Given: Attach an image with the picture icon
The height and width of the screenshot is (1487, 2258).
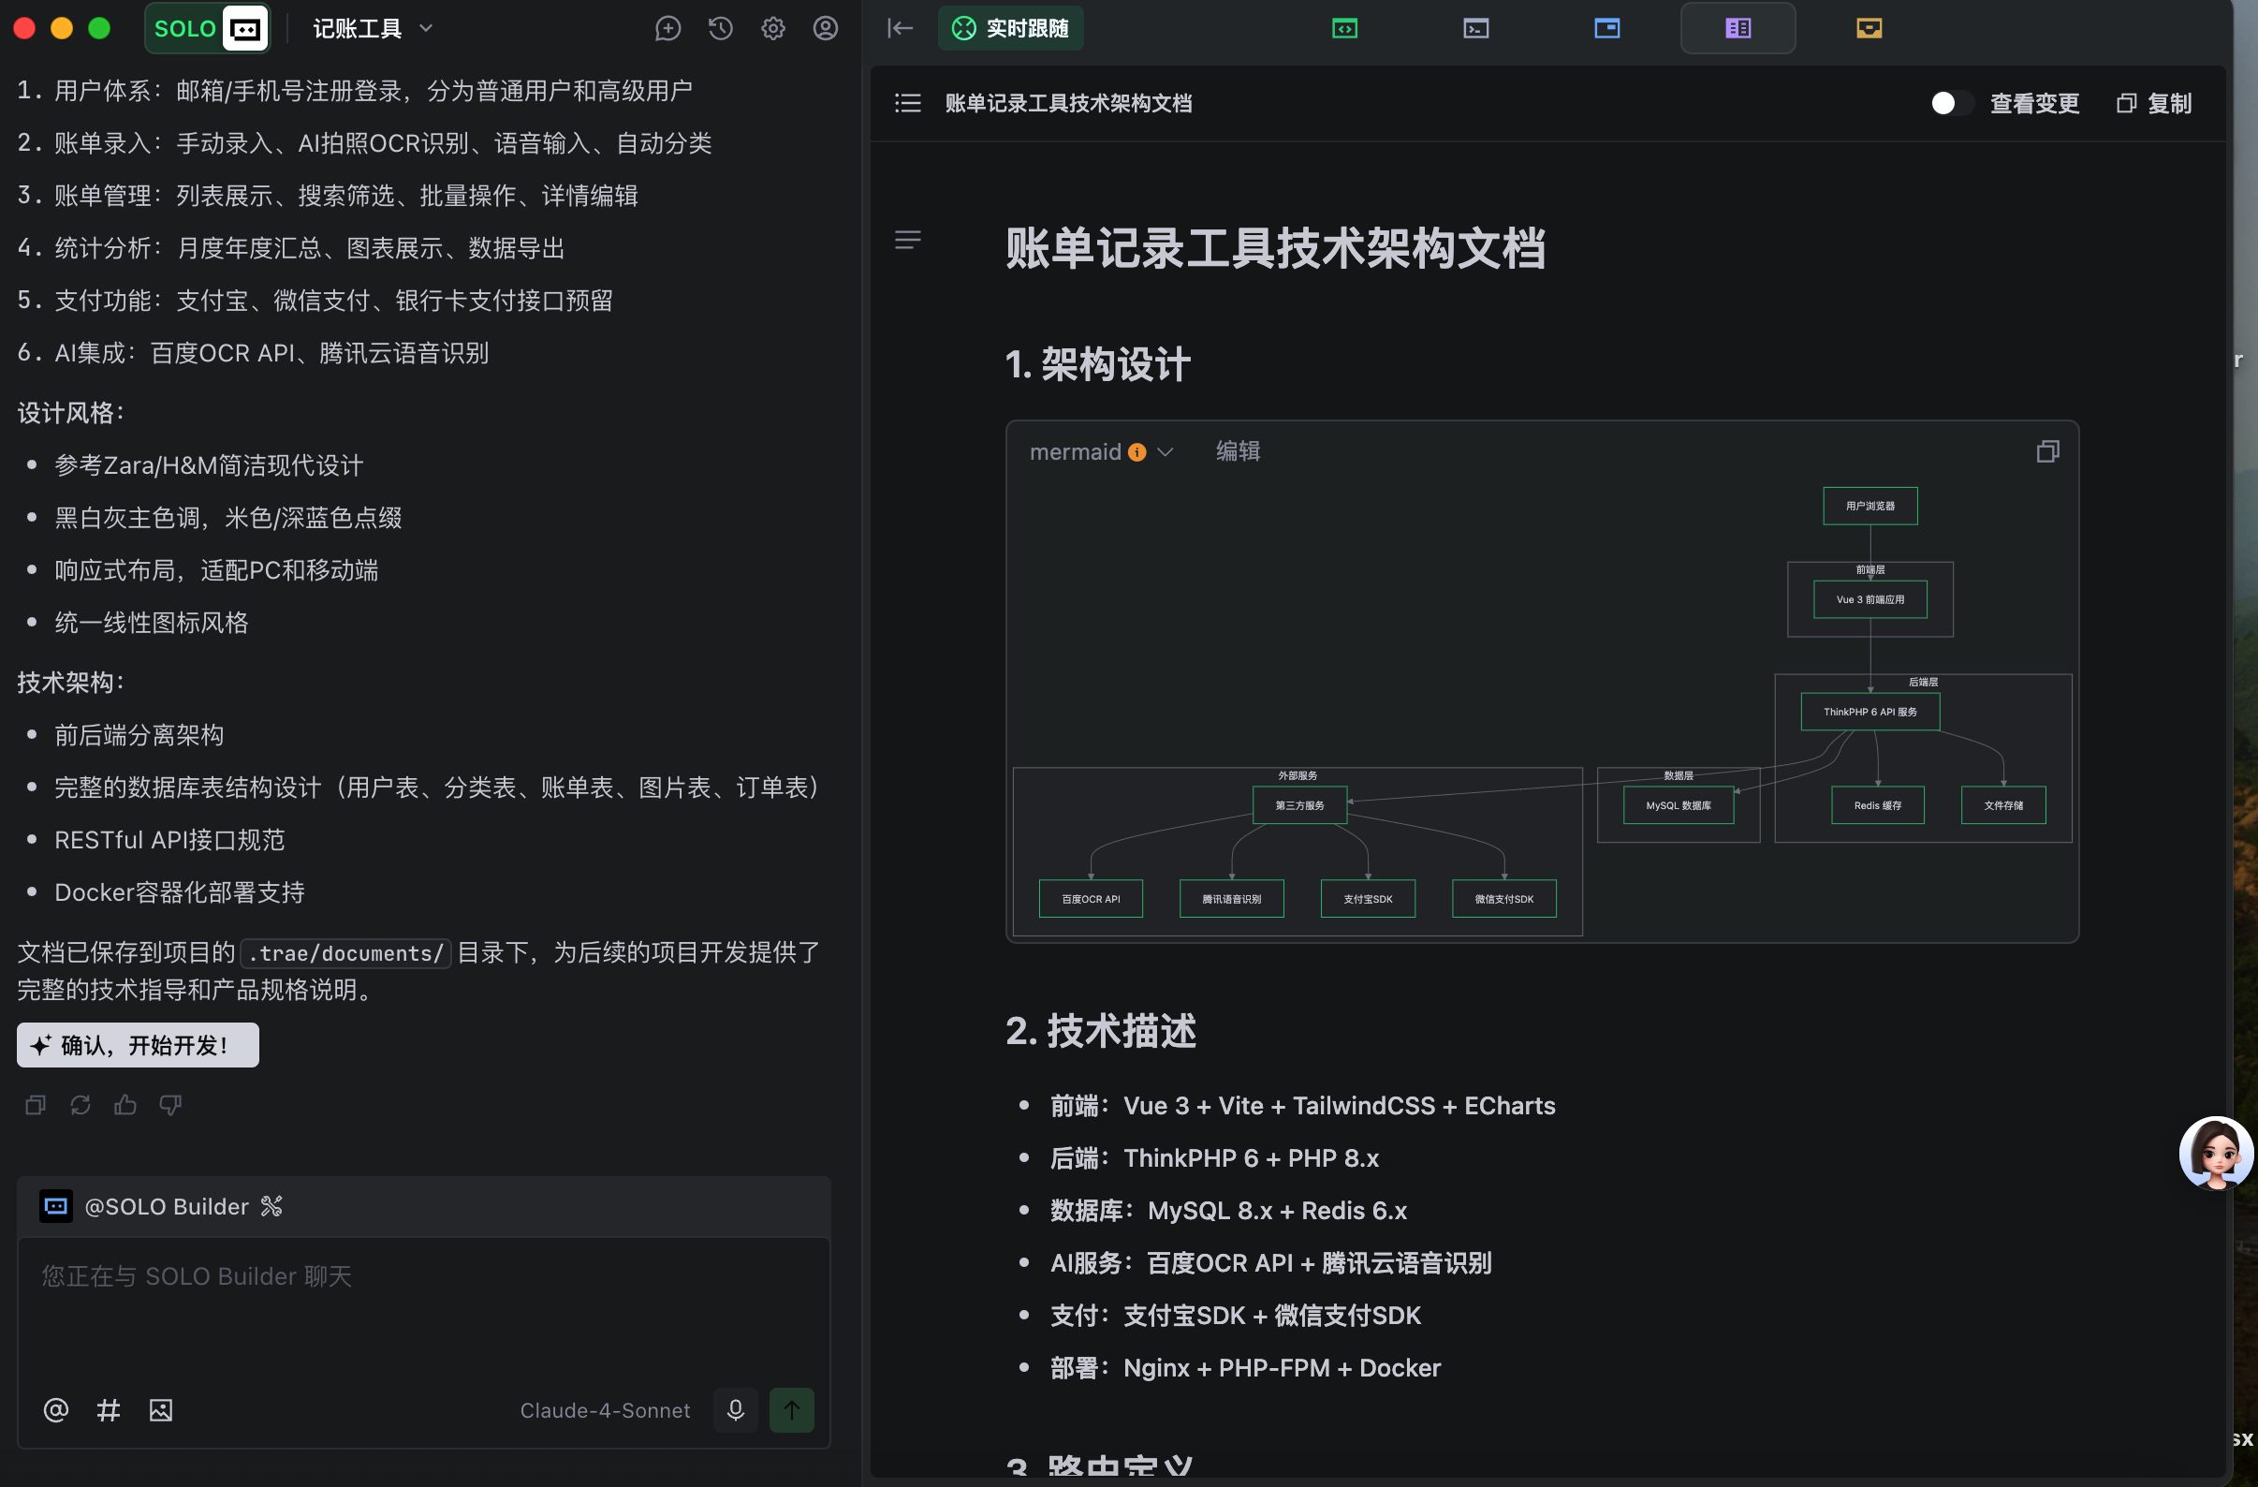Looking at the screenshot, I should [x=160, y=1410].
